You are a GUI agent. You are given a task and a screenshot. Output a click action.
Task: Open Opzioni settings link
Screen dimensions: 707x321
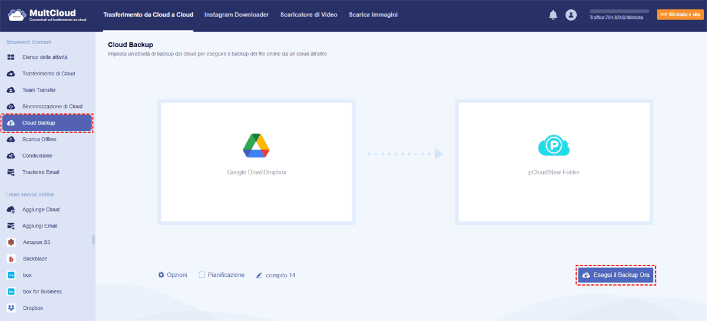click(173, 275)
